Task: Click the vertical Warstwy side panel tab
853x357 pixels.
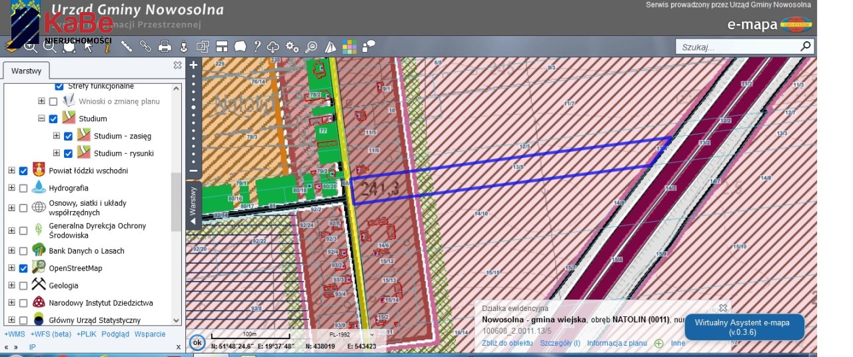Action: [x=193, y=204]
